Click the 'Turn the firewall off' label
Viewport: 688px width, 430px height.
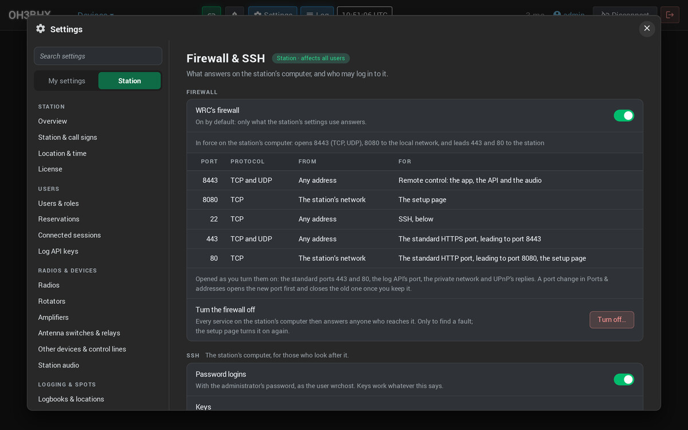(x=225, y=310)
